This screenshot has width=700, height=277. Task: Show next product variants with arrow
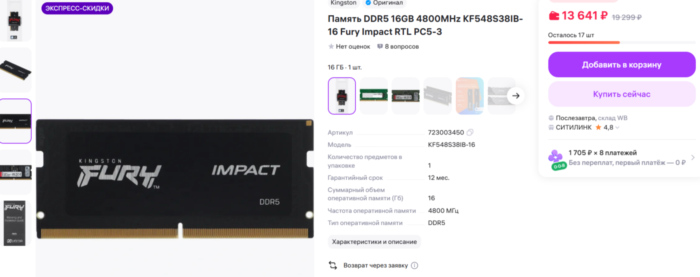[516, 96]
